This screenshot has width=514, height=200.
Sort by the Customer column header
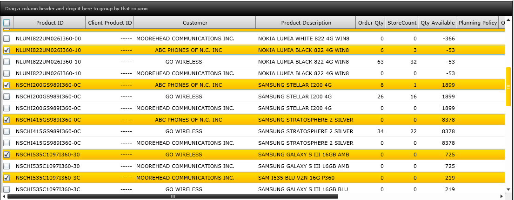(x=195, y=23)
